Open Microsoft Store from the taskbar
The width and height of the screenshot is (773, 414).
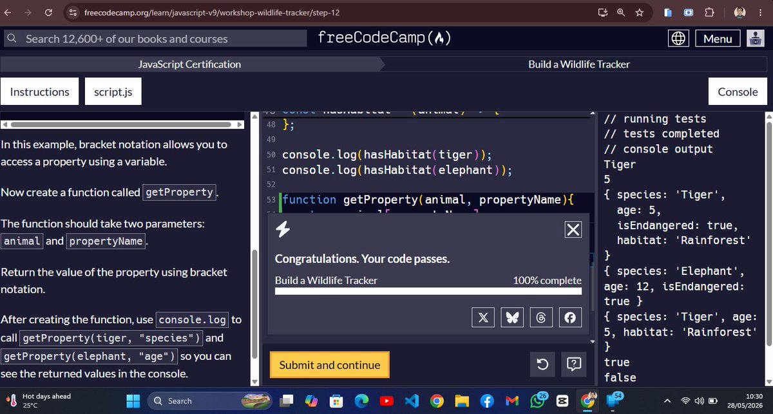(336, 401)
